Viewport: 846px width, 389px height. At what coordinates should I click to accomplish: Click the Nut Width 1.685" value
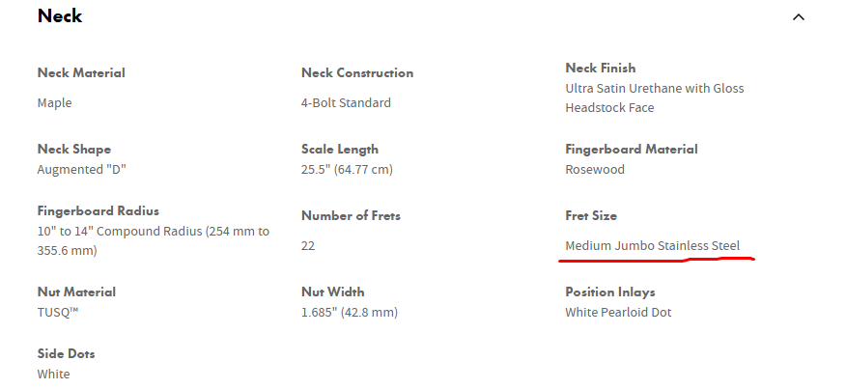(350, 312)
